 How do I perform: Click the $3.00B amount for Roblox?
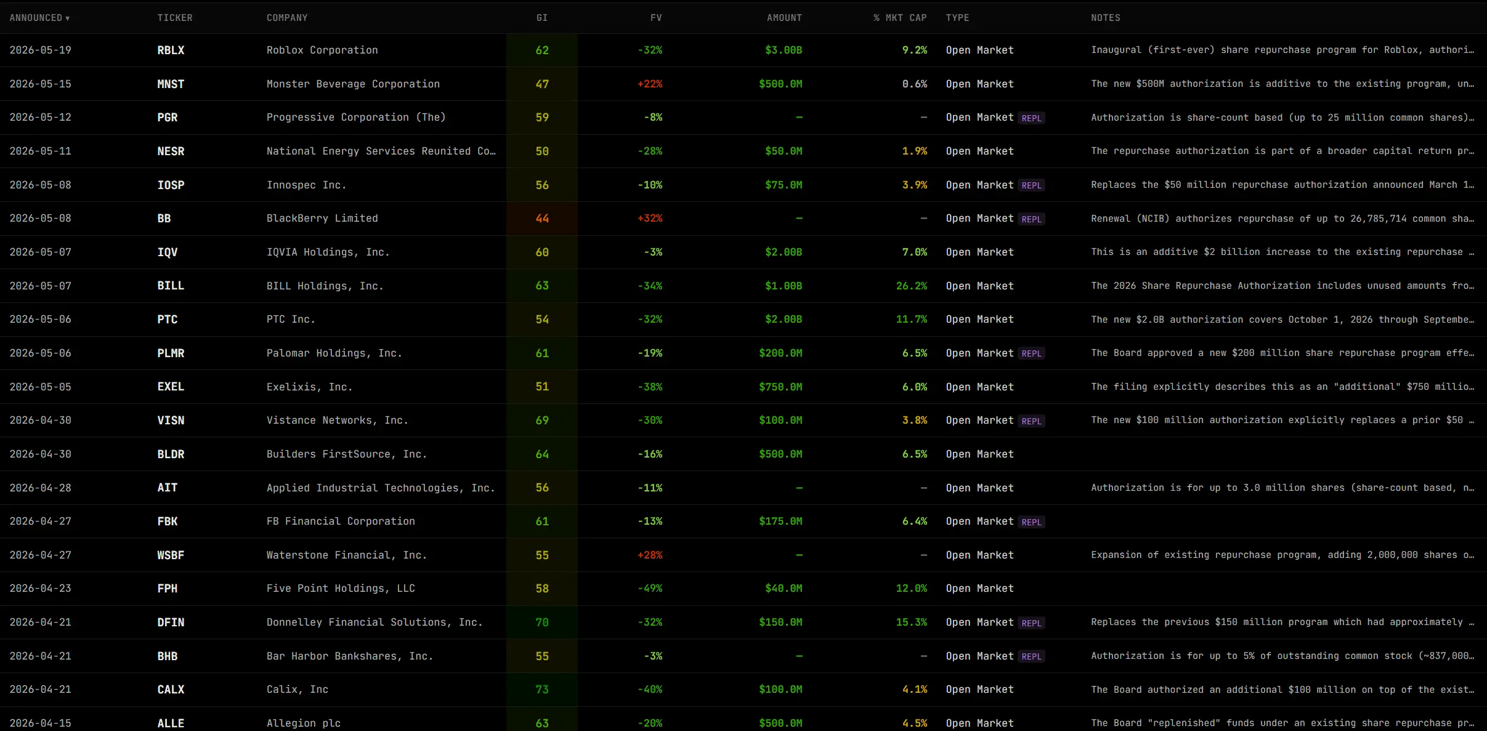[784, 50]
